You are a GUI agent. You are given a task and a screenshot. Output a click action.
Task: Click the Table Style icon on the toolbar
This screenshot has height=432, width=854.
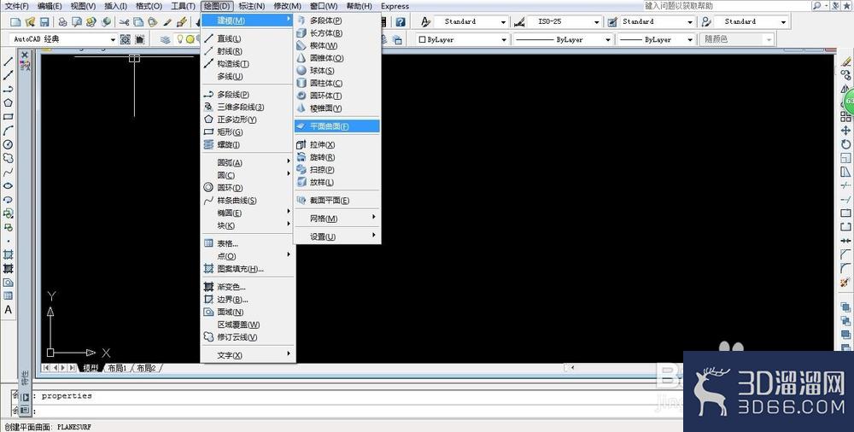612,22
